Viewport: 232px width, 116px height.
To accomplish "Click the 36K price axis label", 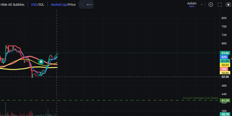I will pyautogui.click(x=224, y=111).
